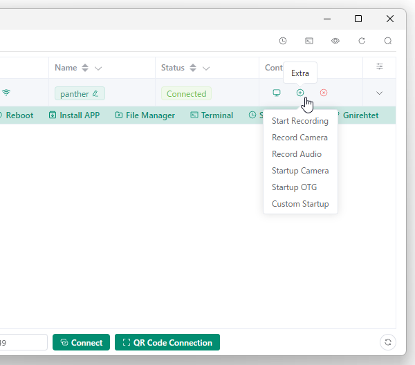415x365 pixels.
Task: Focus the port input field ending in 49
Action: click(x=24, y=342)
